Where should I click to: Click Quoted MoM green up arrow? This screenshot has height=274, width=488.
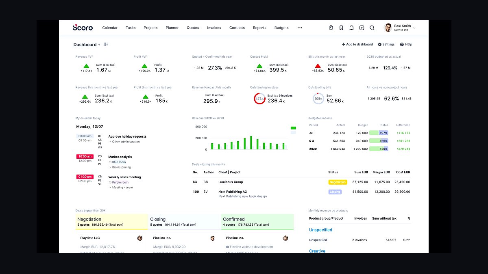pyautogui.click(x=259, y=66)
